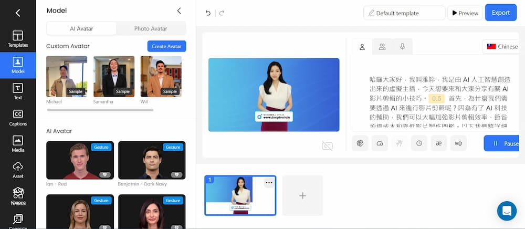Select the dark-haired female avatar card
This screenshot has width=525, height=229.
152,212
